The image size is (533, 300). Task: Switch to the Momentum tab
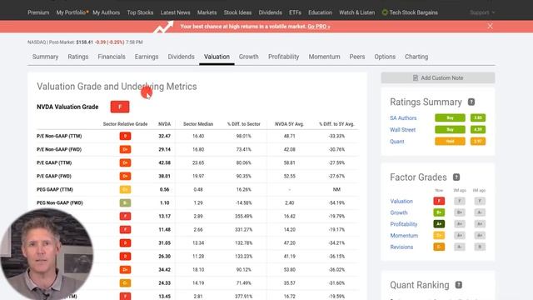click(x=324, y=57)
